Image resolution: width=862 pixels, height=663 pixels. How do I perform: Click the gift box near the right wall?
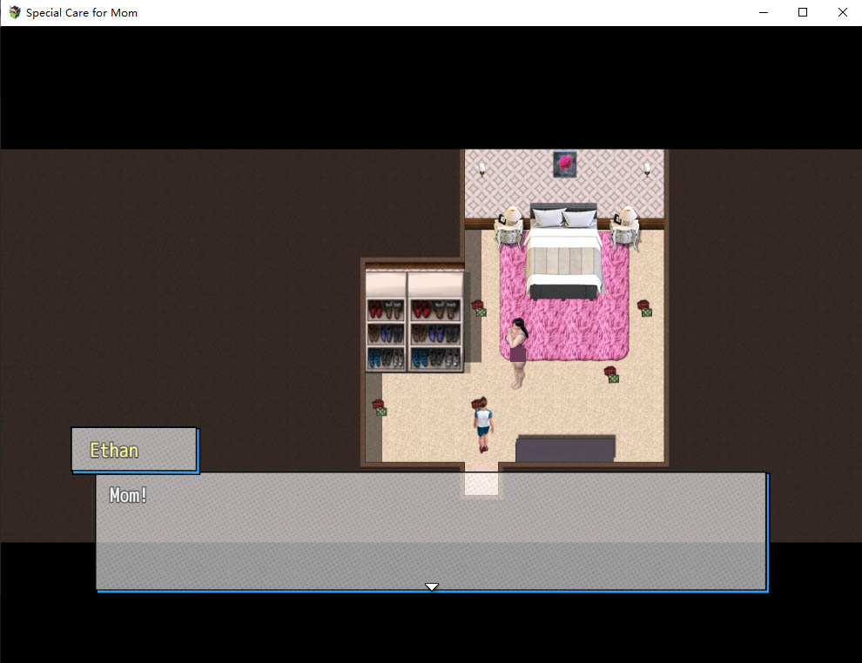click(644, 308)
